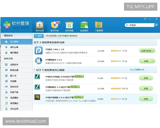Select 装机必备 in the sidebar

[17, 47]
